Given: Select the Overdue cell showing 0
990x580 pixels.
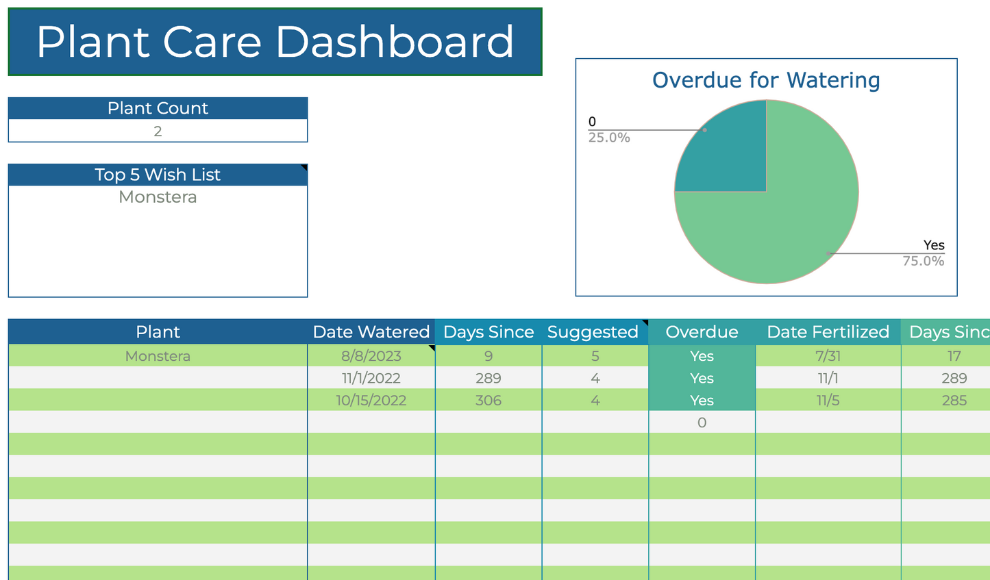Looking at the screenshot, I should tap(702, 423).
